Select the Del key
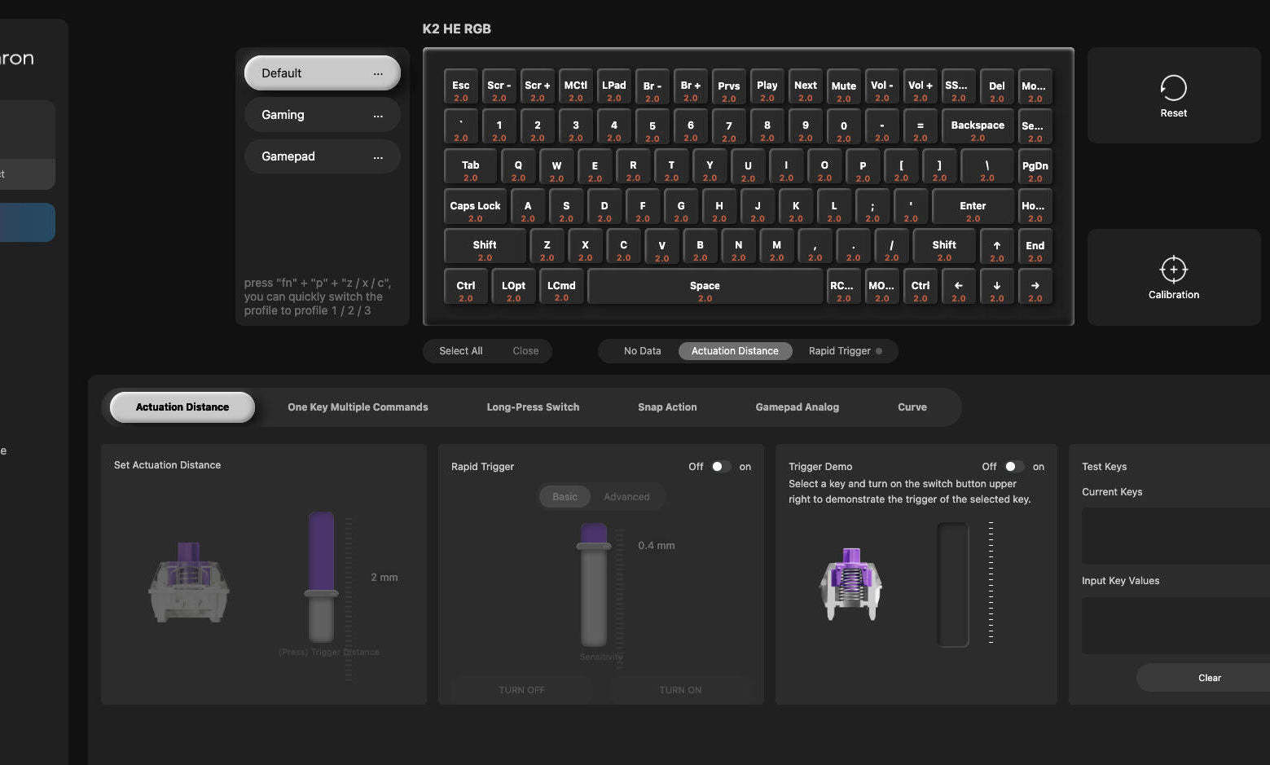Image resolution: width=1270 pixels, height=765 pixels. (996, 89)
